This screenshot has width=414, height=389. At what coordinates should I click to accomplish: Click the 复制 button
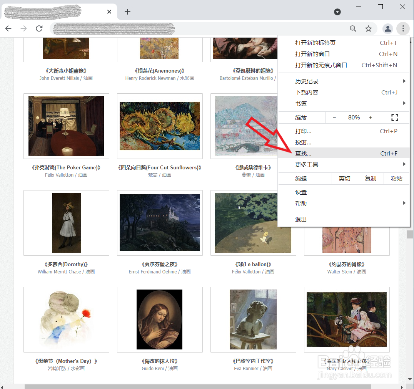coord(371,179)
